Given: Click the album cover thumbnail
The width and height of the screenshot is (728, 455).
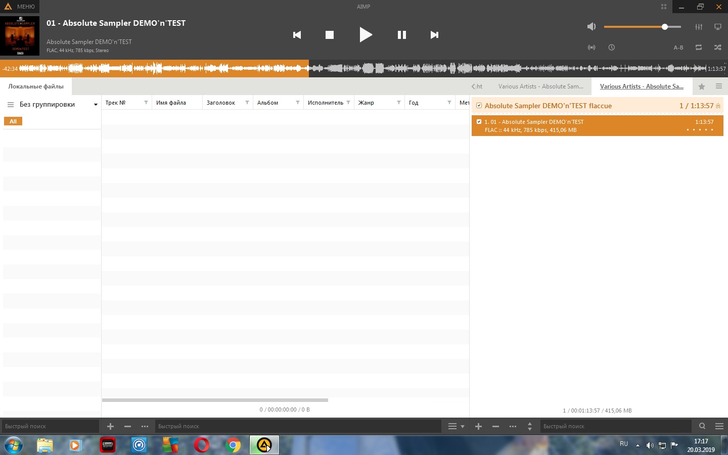Looking at the screenshot, I should pyautogui.click(x=20, y=36).
